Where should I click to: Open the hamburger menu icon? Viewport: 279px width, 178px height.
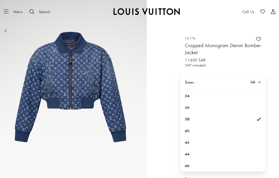(6, 12)
